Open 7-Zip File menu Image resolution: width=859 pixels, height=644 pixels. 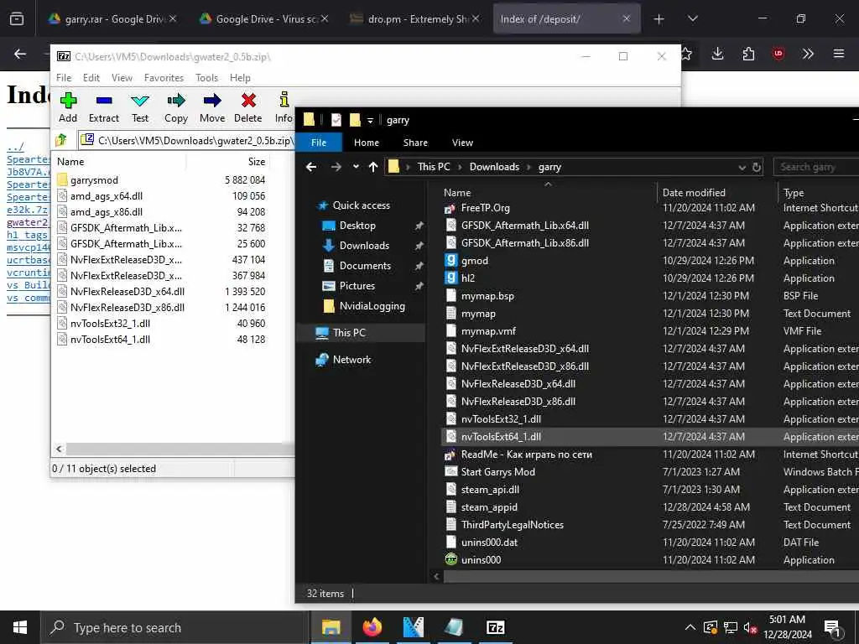64,78
